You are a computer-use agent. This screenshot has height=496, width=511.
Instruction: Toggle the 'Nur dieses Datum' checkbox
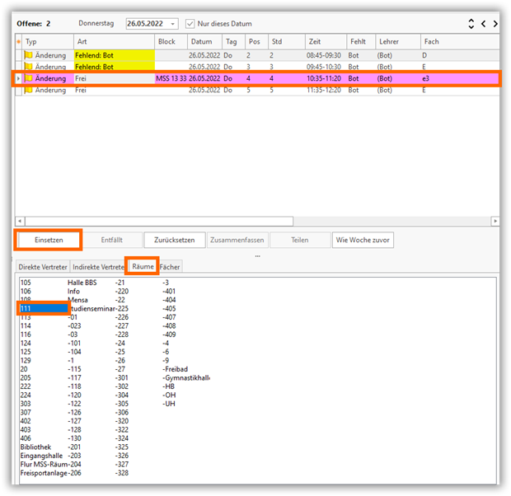point(190,24)
